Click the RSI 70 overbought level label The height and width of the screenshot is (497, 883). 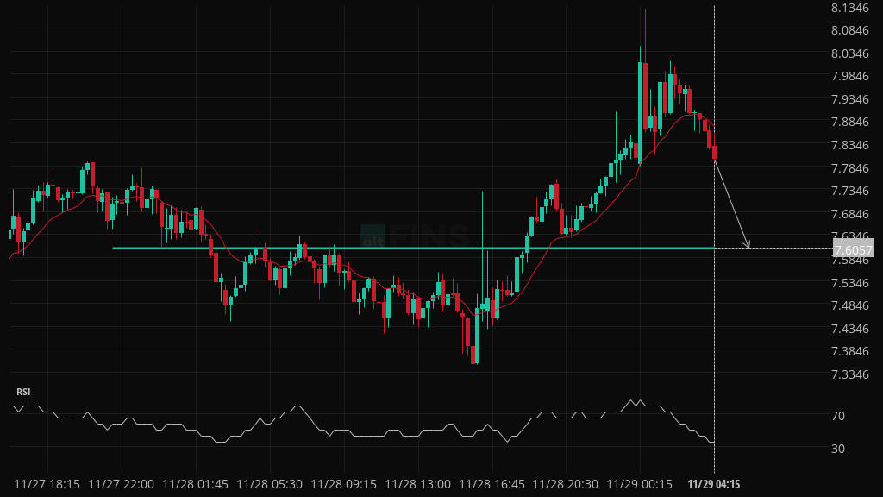coord(837,416)
